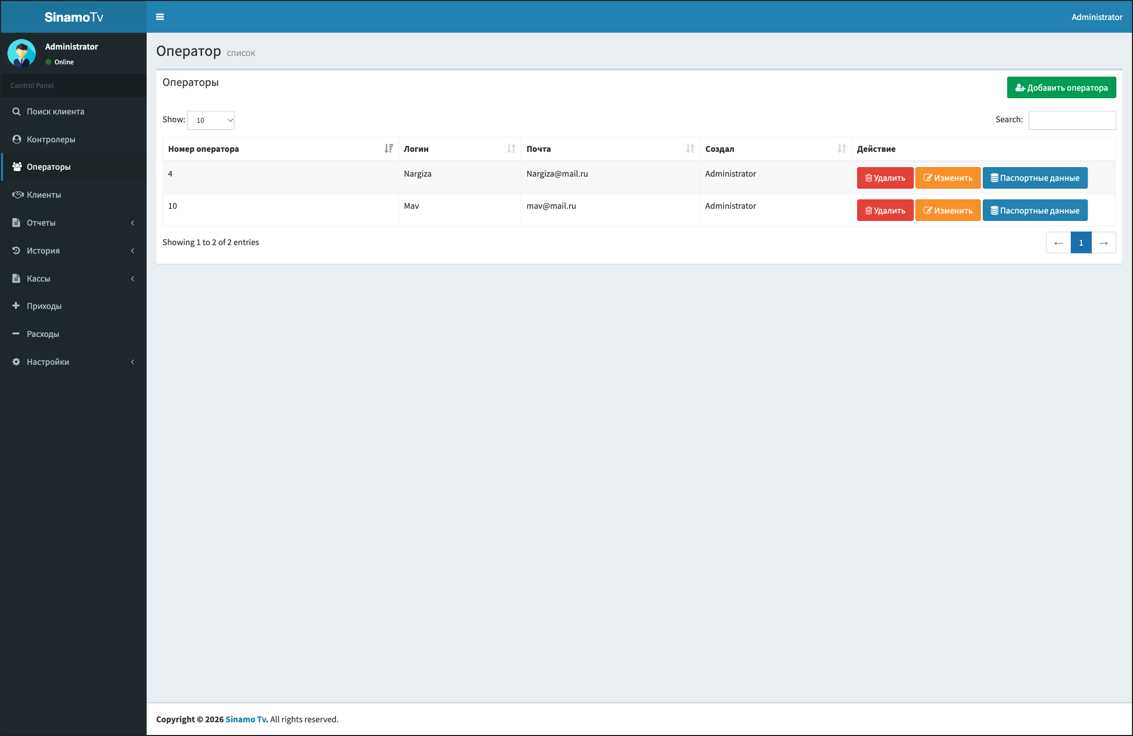
Task: Expand the История submenu chevron
Action: click(132, 250)
